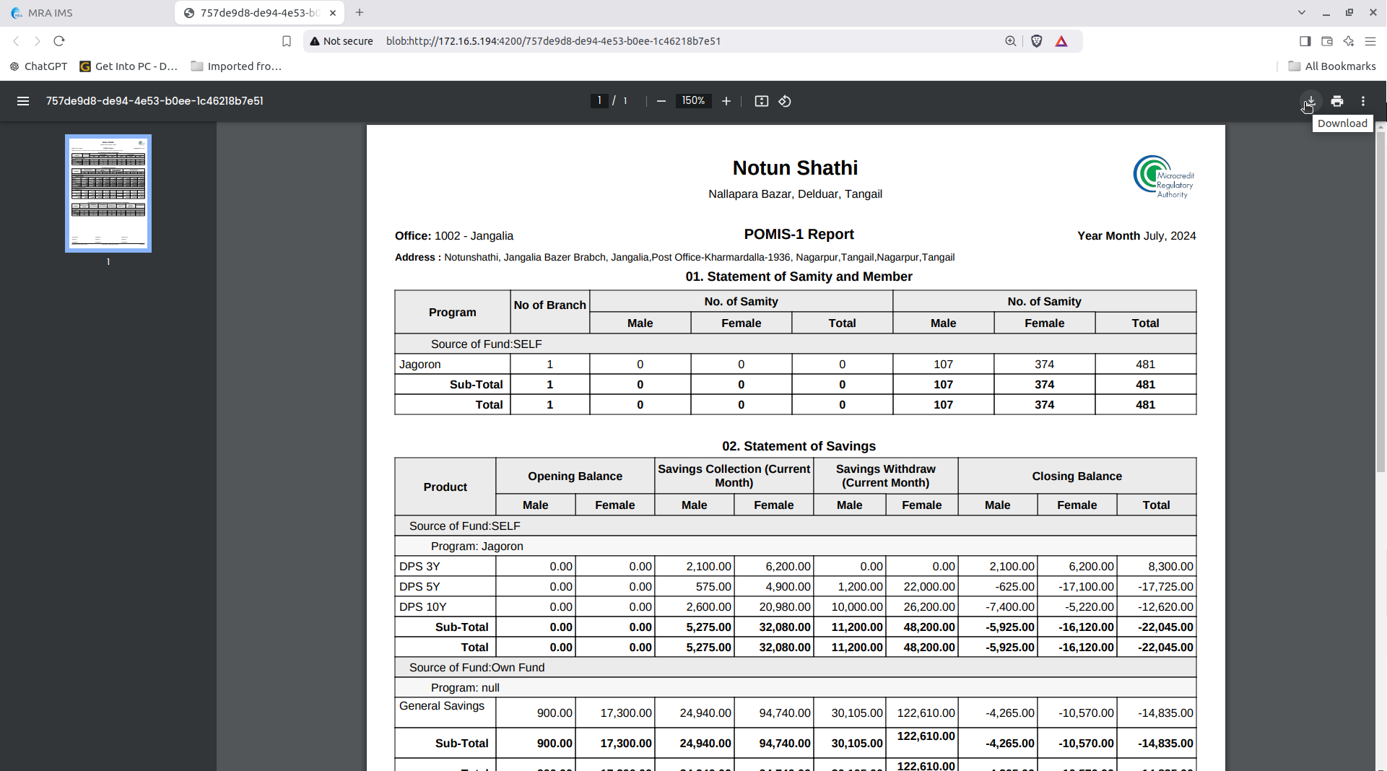This screenshot has height=771, width=1387.
Task: Click the page number input field
Action: pos(599,101)
